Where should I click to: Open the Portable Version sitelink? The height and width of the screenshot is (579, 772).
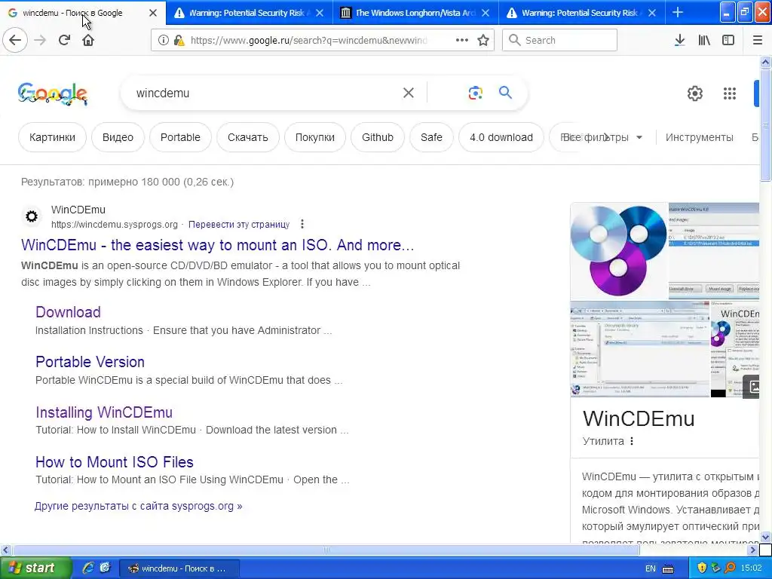(90, 361)
